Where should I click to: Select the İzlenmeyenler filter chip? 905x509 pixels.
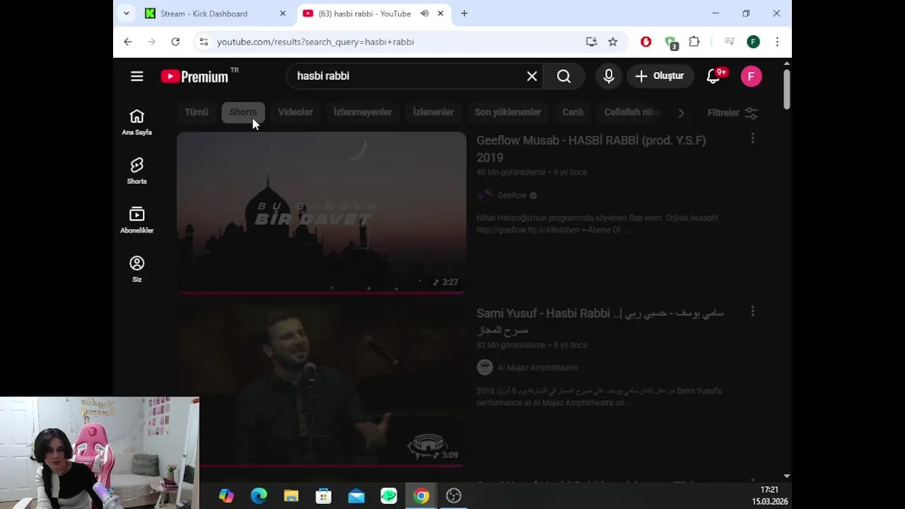pyautogui.click(x=363, y=112)
